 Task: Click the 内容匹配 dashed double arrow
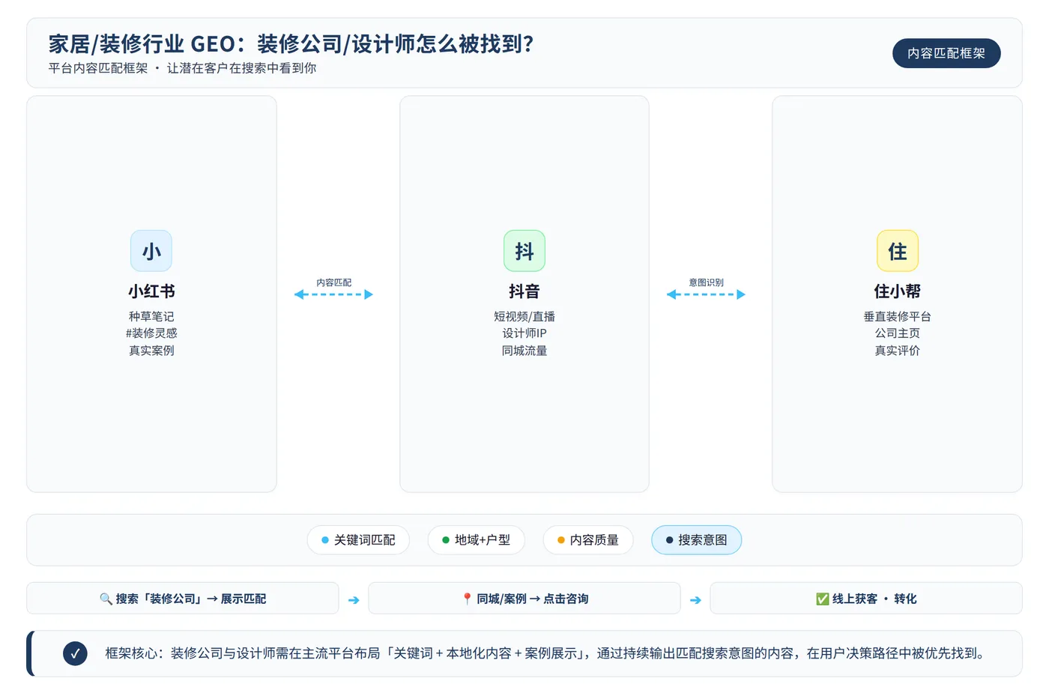333,294
